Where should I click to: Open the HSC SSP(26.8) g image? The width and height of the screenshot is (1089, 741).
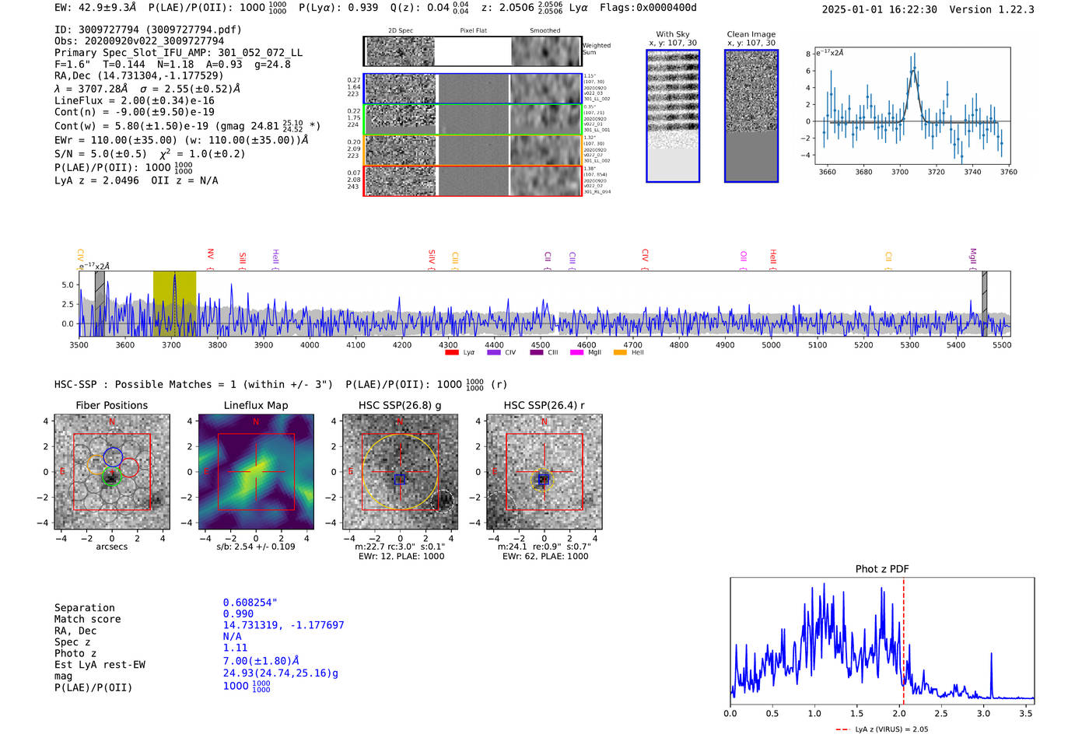click(x=400, y=472)
